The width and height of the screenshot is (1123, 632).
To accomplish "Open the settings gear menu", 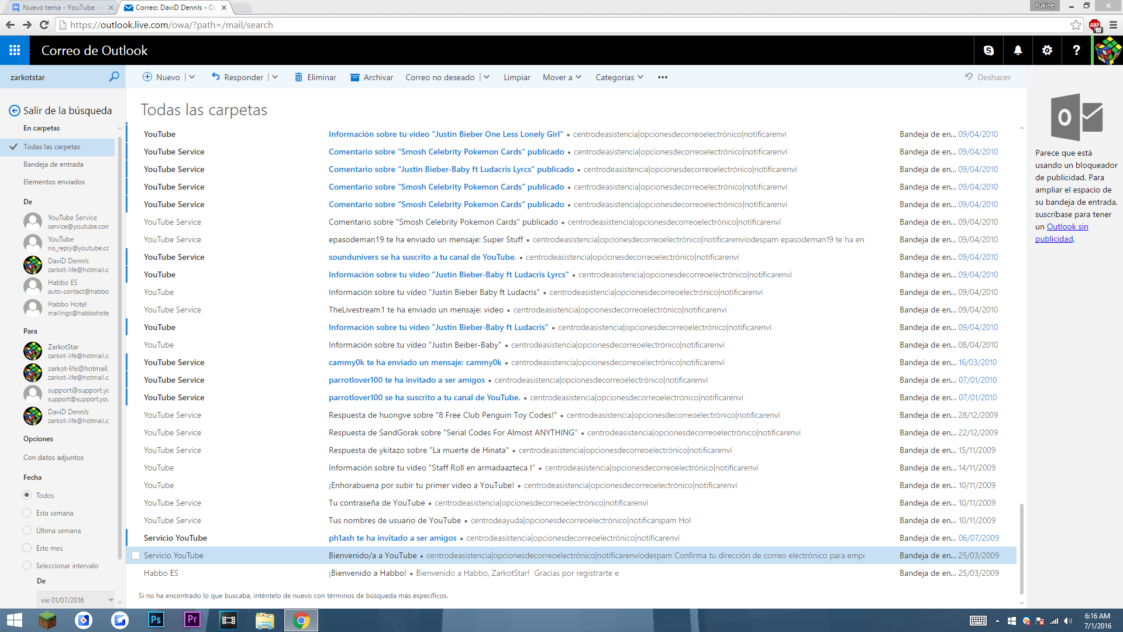I will pos(1047,50).
